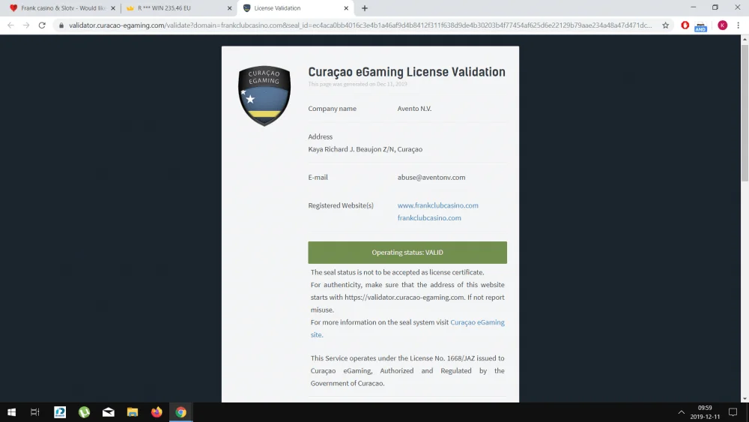This screenshot has width=749, height=422.
Task: Minimize the Chrome window
Action: [693, 7]
